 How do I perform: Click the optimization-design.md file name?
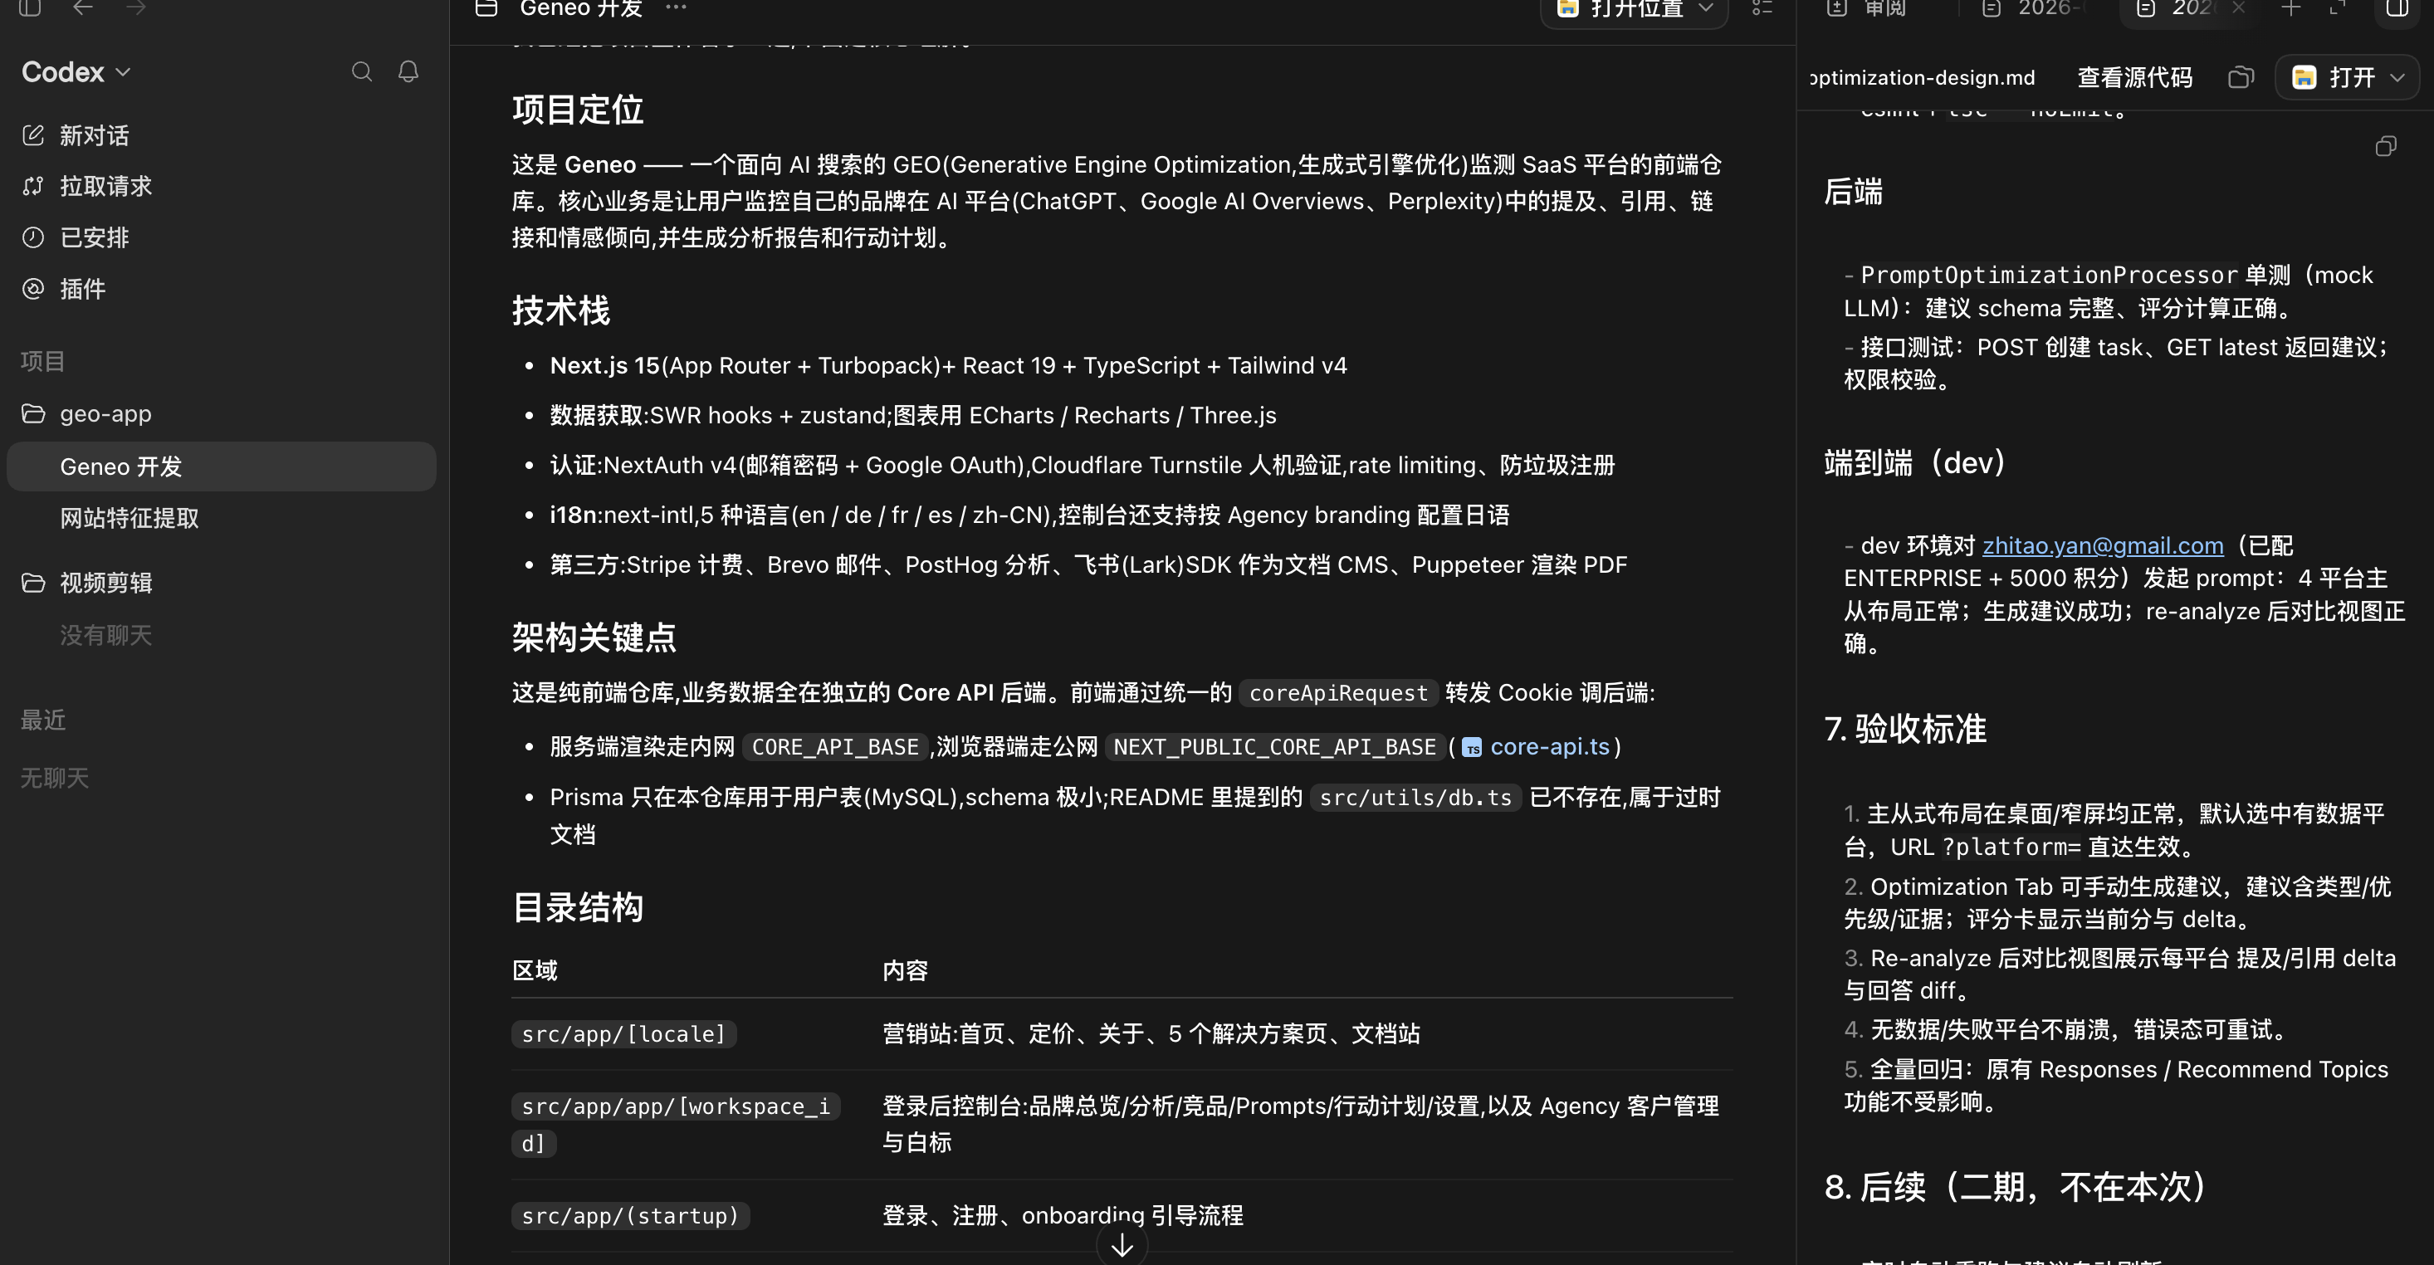(x=1922, y=77)
